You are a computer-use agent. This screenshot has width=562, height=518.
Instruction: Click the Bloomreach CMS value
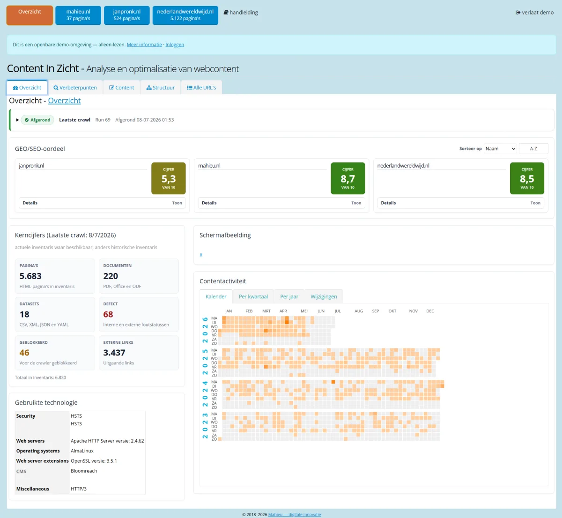84,471
